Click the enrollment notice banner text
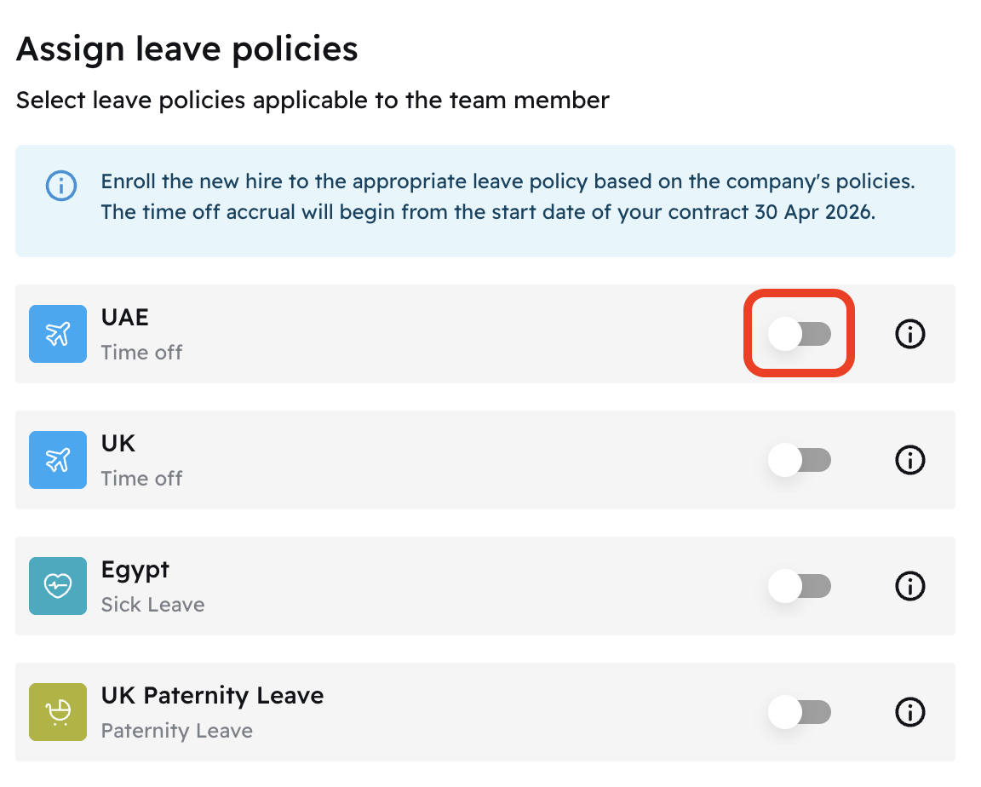Screen dimensions: 981x787 point(508,197)
